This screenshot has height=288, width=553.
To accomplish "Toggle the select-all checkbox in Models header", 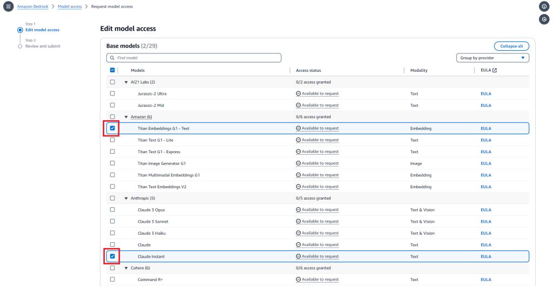I will 112,70.
